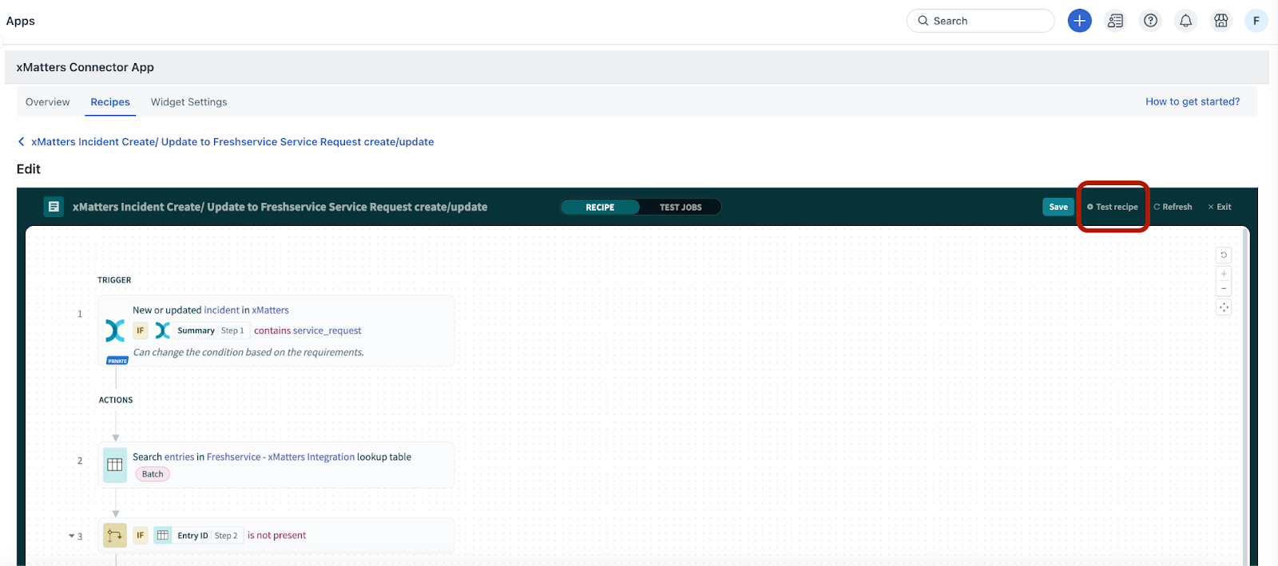Viewport: 1278px width, 566px height.
Task: Click fit-to-screen canvas icon
Action: tap(1224, 307)
